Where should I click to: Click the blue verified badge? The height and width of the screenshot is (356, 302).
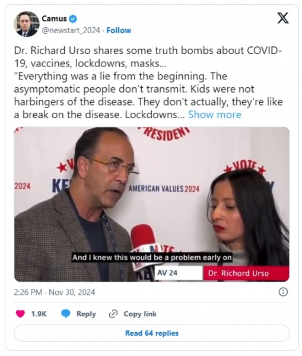73,19
